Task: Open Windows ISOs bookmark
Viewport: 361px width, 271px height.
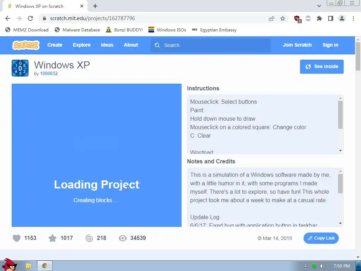Action: pos(167,30)
